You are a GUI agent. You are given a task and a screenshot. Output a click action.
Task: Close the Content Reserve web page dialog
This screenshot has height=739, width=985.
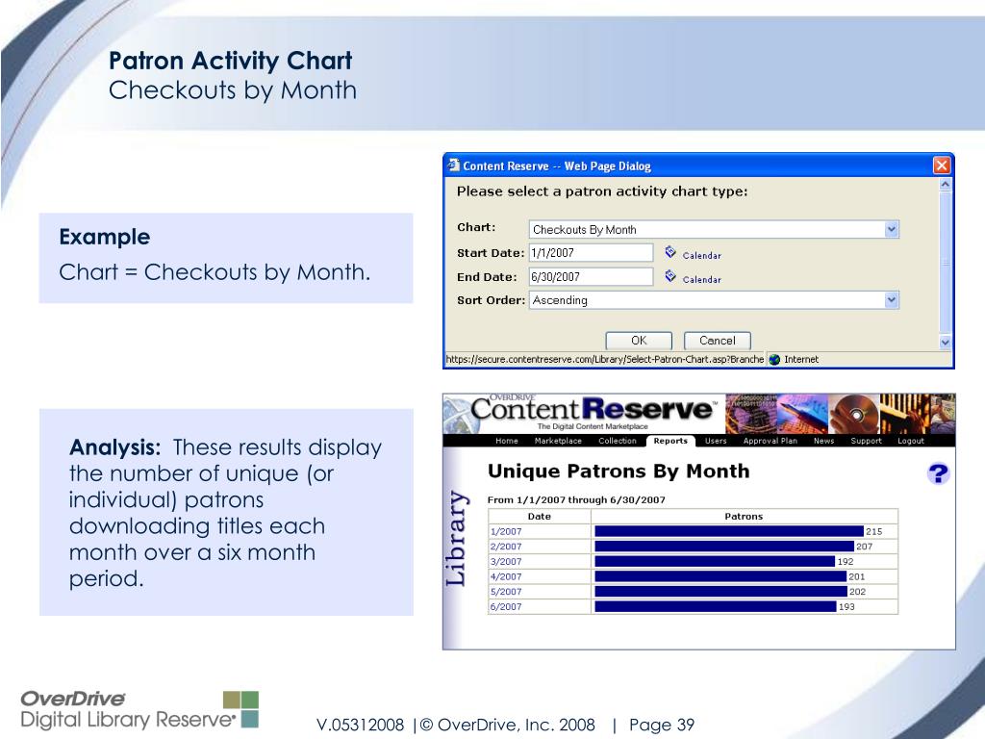click(941, 166)
